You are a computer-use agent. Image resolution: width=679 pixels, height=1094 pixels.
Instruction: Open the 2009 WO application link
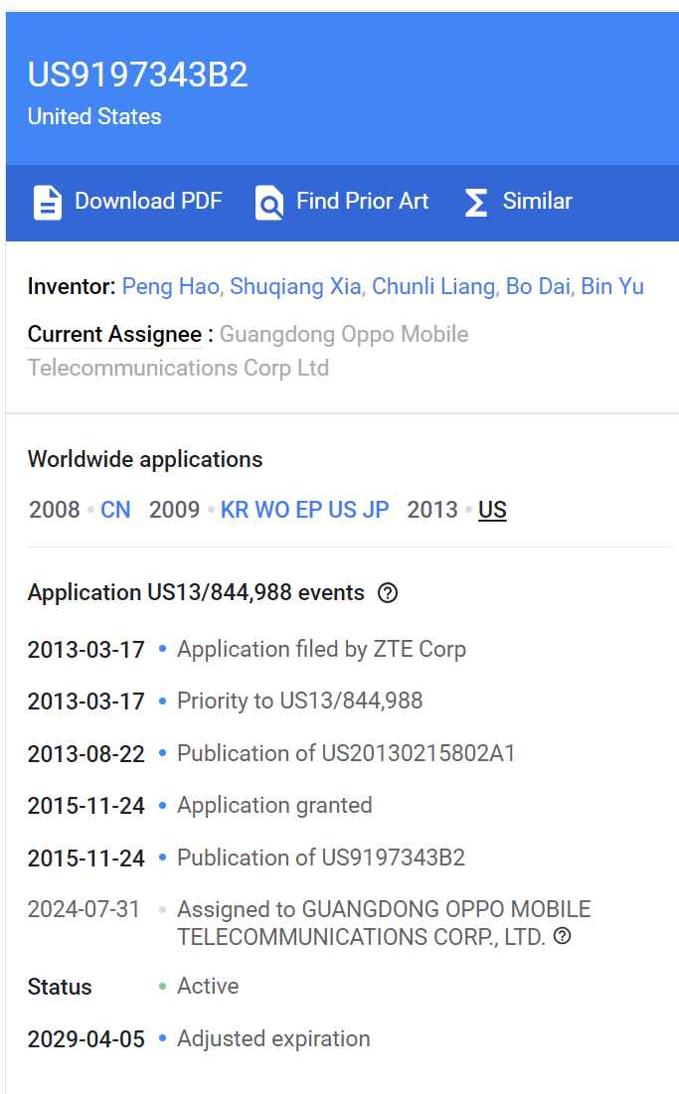point(272,510)
